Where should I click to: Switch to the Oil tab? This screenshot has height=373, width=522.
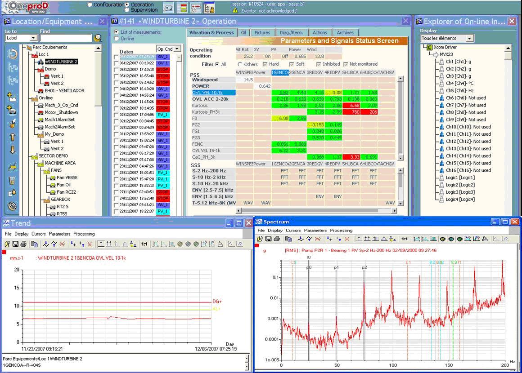243,32
